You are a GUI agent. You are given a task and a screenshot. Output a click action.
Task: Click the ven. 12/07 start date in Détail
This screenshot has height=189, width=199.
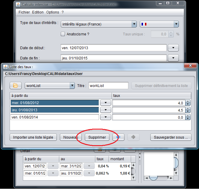[x=35, y=166]
